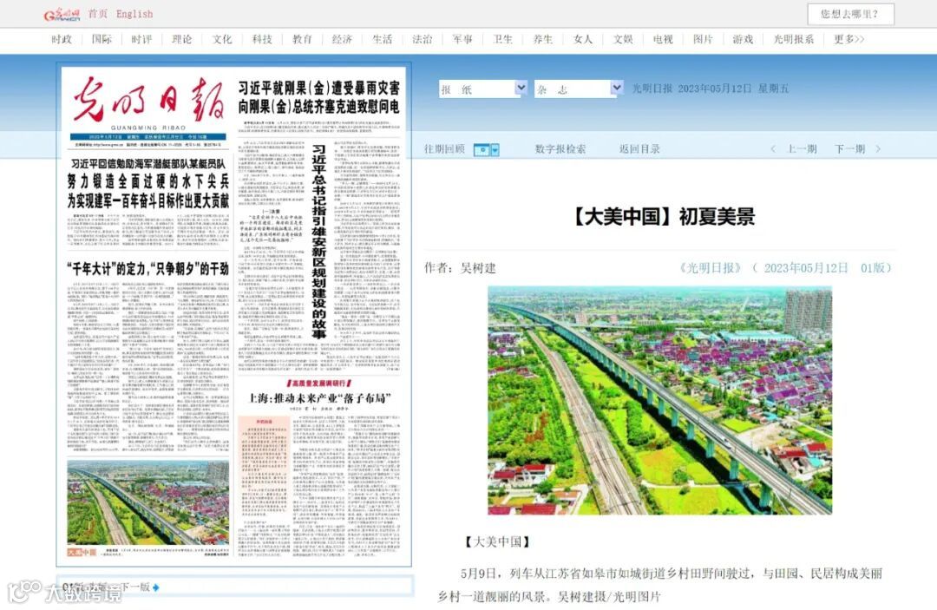Expand the 更多>> nav link
The width and height of the screenshot is (937, 610).
pos(849,39)
